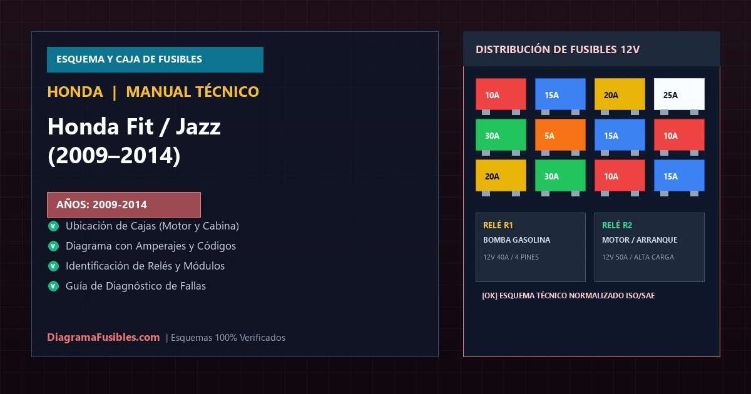The width and height of the screenshot is (751, 394).
Task: Visit the DiagramaFusibles.com link
Action: pos(103,337)
